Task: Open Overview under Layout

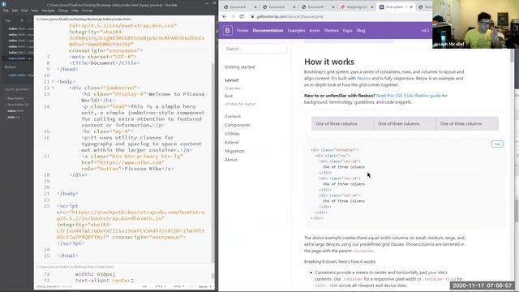Action: (233, 88)
